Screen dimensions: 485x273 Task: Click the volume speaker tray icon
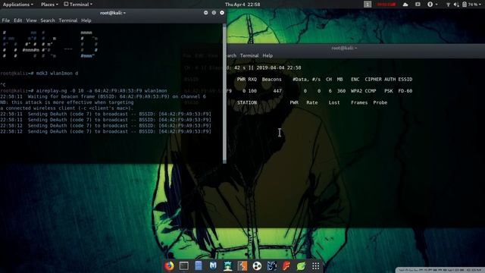(456, 5)
